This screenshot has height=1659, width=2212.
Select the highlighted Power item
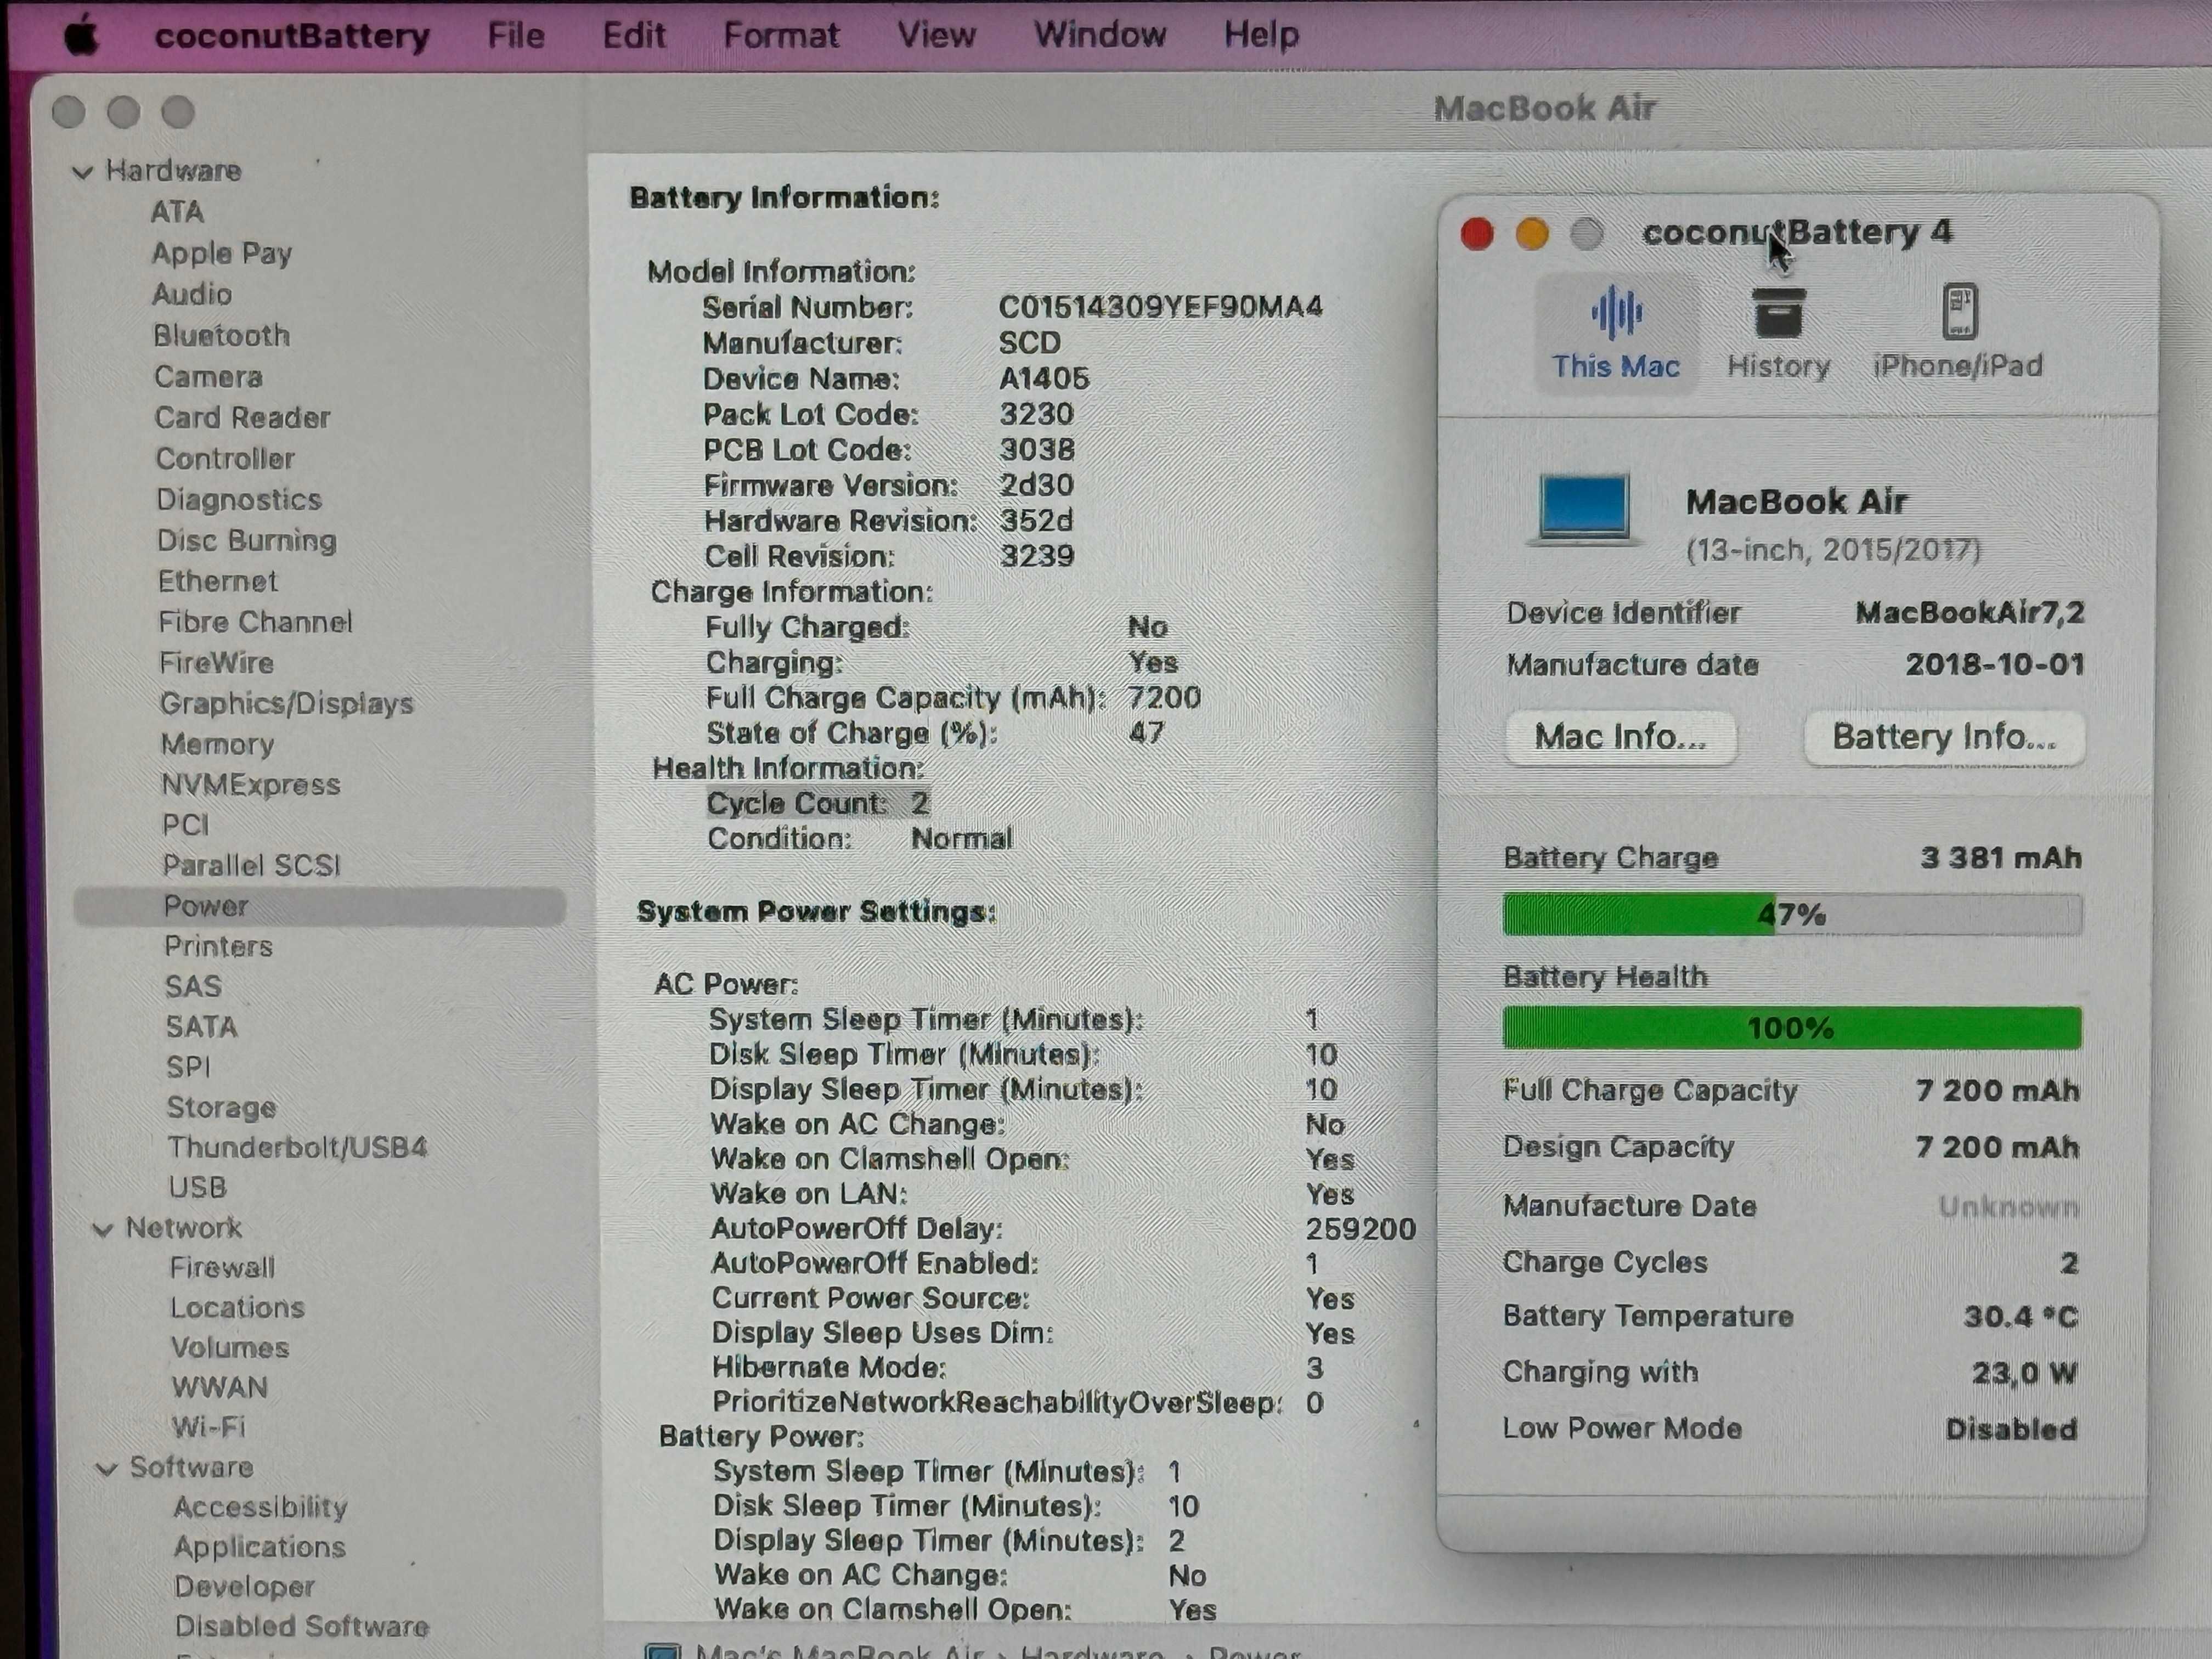point(320,906)
